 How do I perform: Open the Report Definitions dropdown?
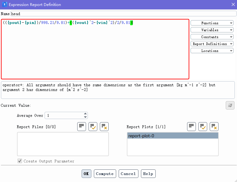212,44
